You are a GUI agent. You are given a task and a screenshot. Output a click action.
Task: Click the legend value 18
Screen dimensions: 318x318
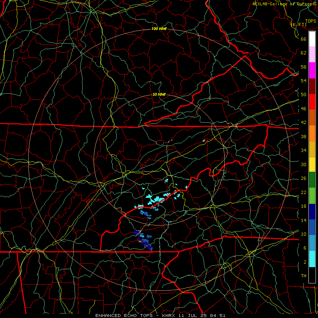pyautogui.click(x=304, y=206)
